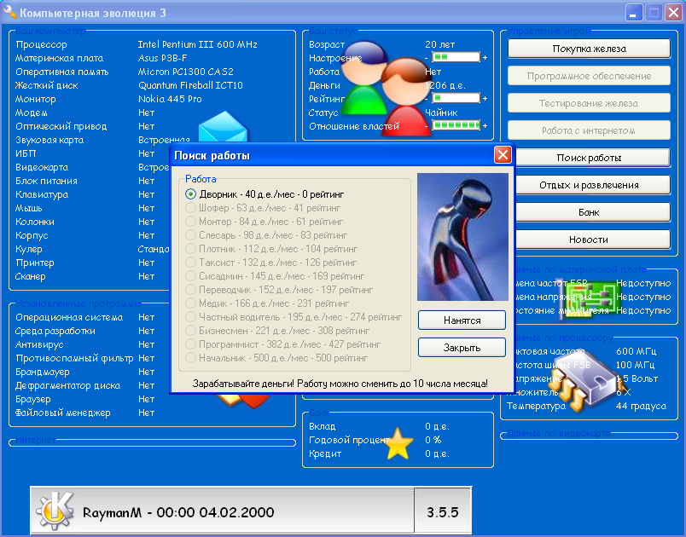The width and height of the screenshot is (686, 537).
Task: Click the Настроение progress bar
Action: (456, 57)
